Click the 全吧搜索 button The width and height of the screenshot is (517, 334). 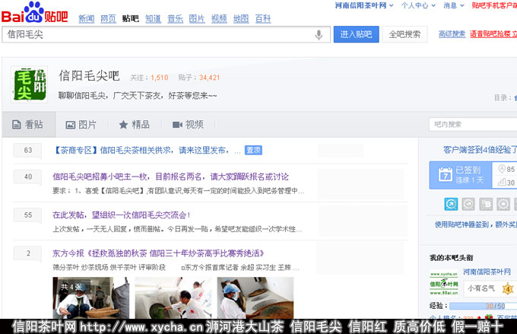[x=404, y=34]
